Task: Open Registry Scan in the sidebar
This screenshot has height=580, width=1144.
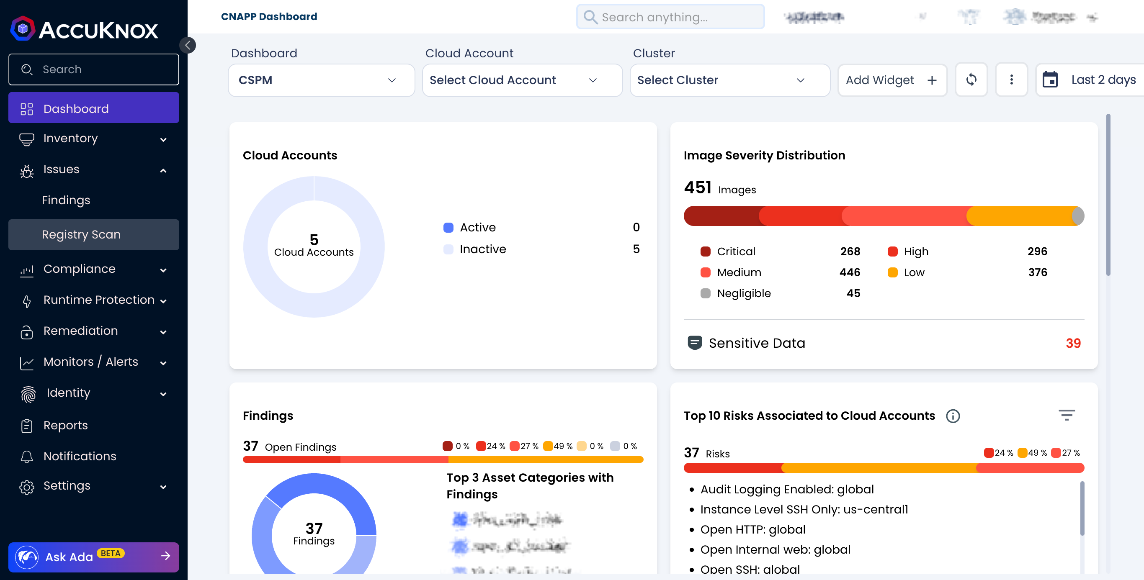Action: click(x=94, y=234)
